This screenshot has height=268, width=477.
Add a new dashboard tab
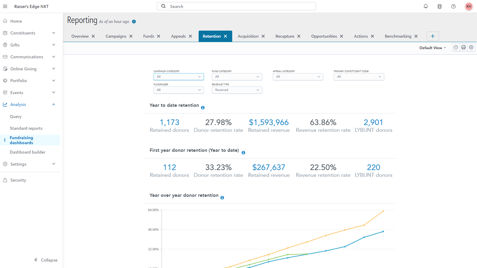[433, 36]
